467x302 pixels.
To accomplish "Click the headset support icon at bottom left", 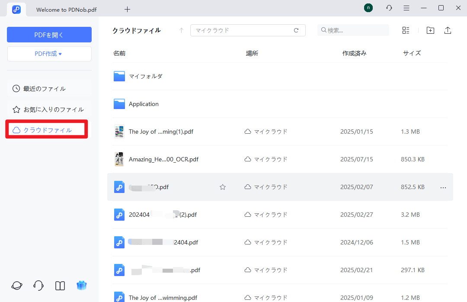I will click(x=38, y=286).
